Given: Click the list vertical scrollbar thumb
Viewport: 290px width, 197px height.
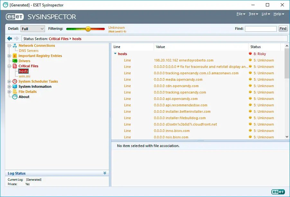Looking at the screenshot, I should tap(287, 63).
